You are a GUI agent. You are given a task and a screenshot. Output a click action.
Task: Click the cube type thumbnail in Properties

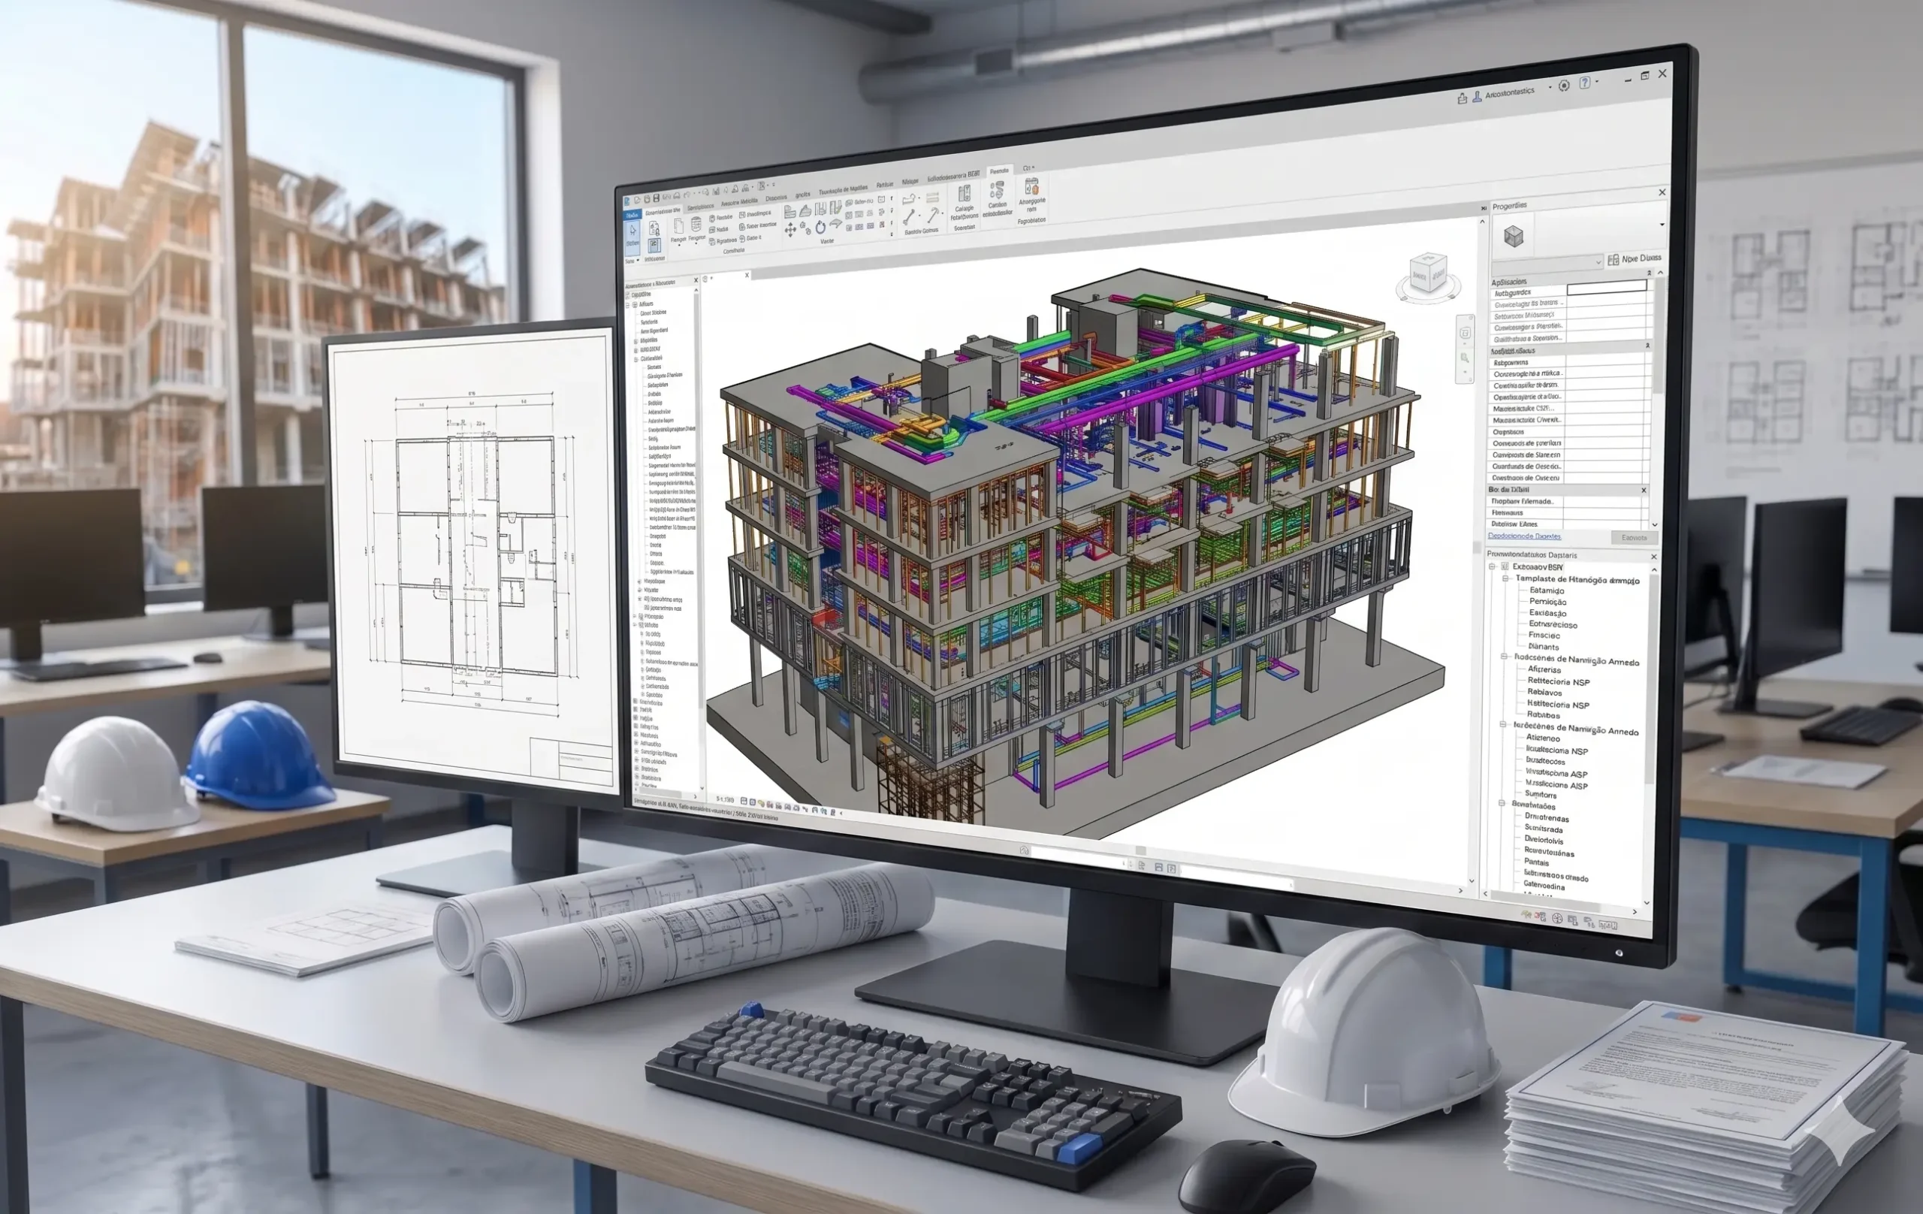point(1514,237)
